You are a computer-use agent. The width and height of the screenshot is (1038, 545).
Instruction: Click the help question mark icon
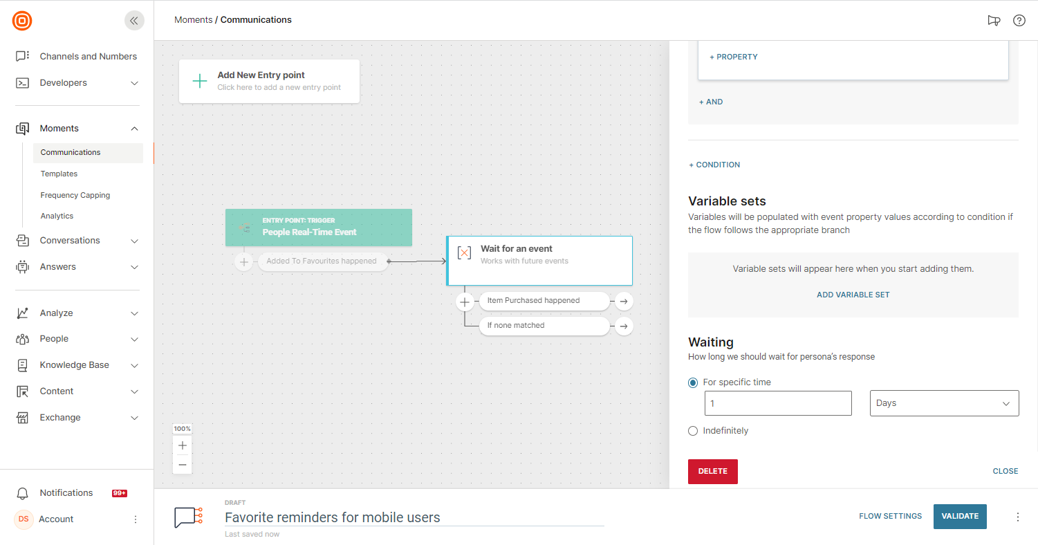point(1019,21)
